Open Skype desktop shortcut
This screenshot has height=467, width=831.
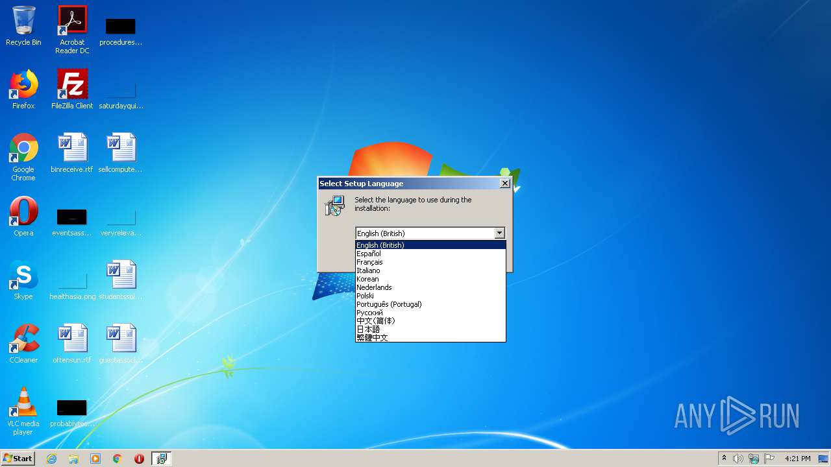click(x=23, y=280)
